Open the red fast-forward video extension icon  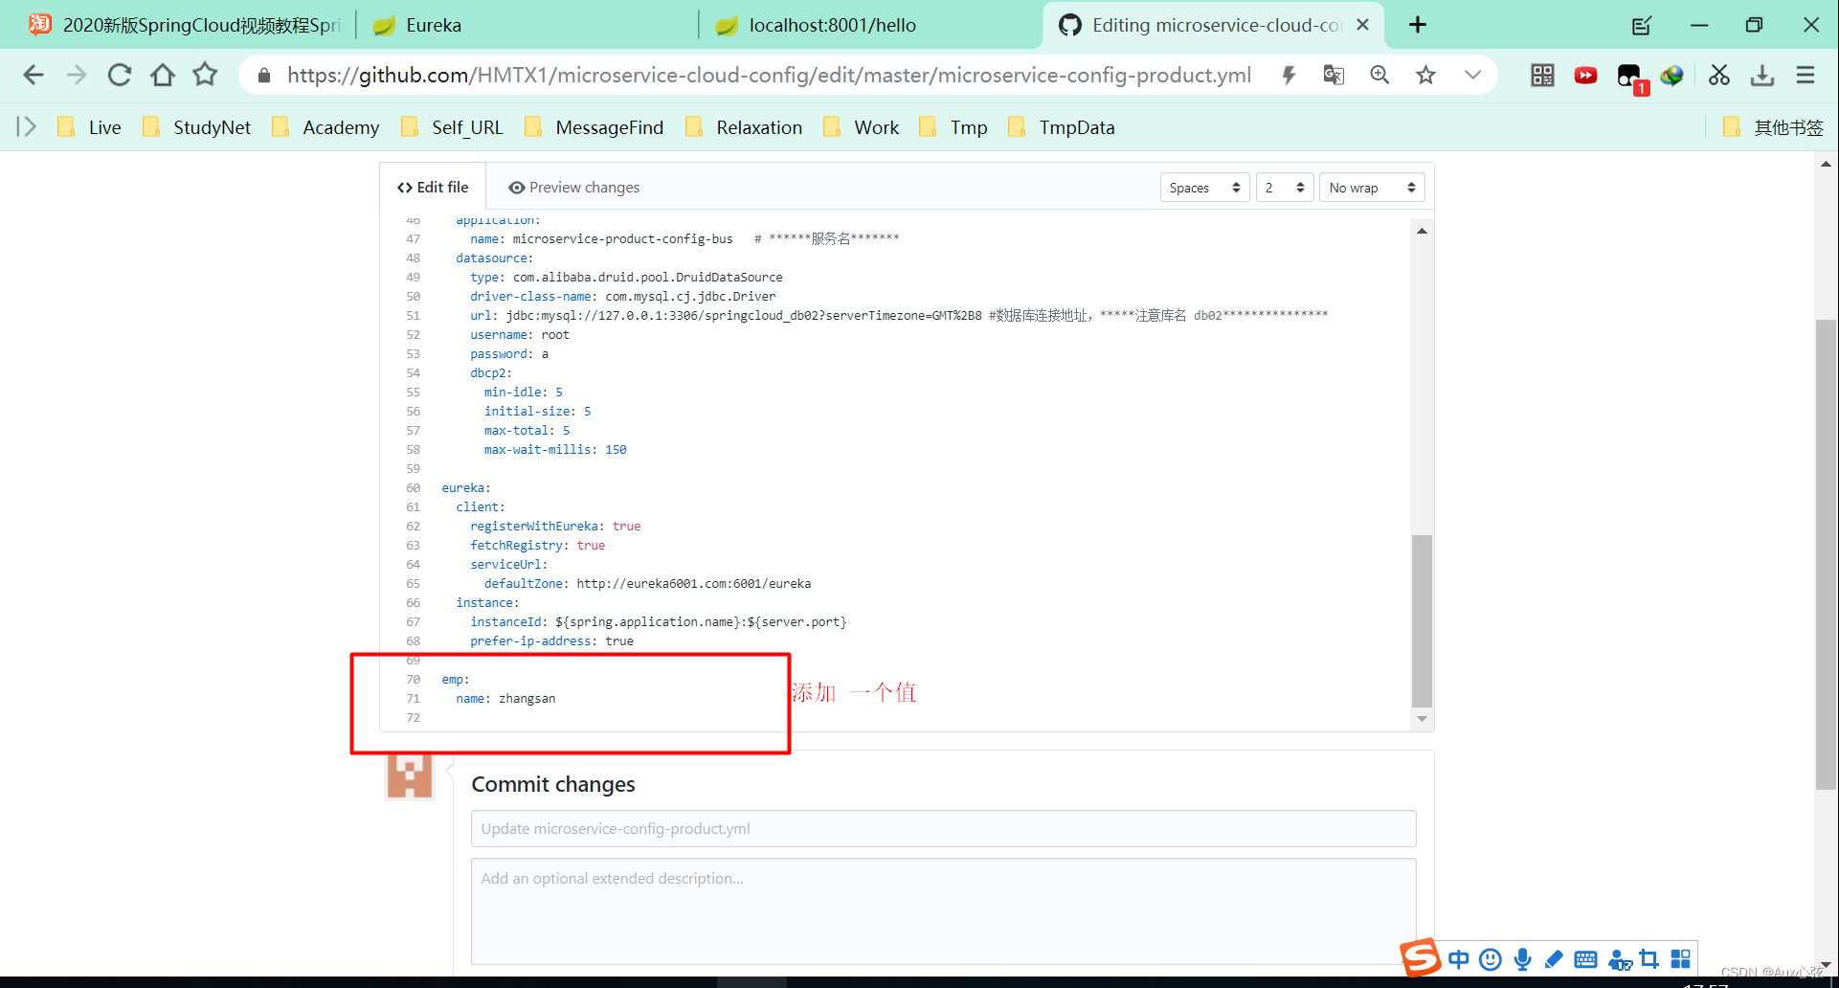[1585, 76]
